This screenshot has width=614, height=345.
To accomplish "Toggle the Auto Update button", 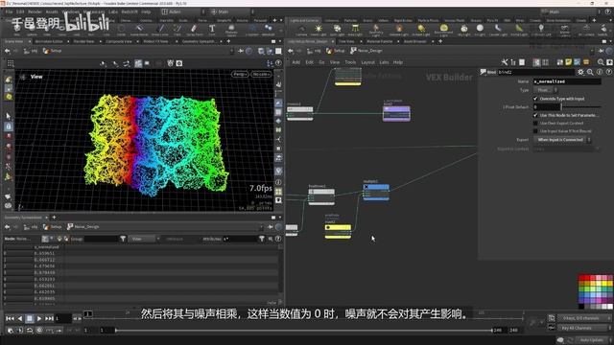I will pyautogui.click(x=591, y=340).
